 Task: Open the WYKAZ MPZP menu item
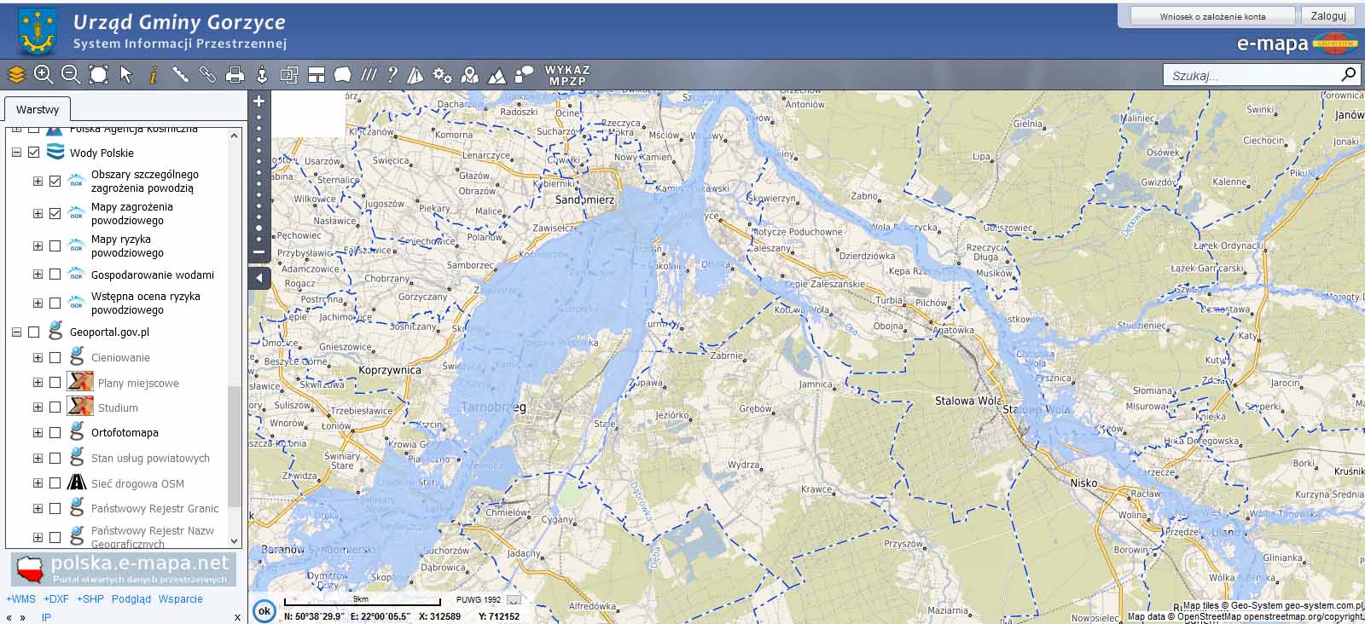click(x=567, y=75)
